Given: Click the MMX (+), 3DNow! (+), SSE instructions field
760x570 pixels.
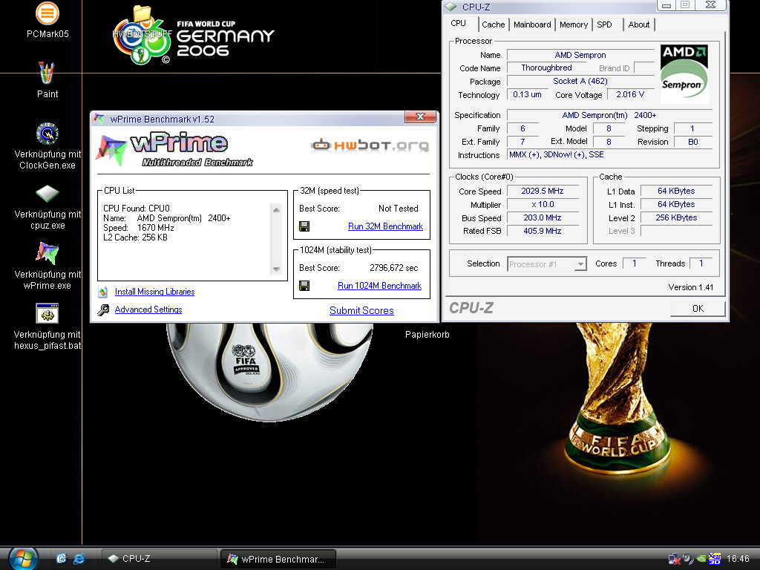Looking at the screenshot, I should coord(610,155).
